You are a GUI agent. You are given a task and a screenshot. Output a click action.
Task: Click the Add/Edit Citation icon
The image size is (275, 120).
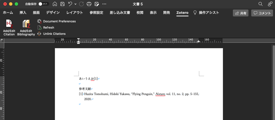[9, 24]
